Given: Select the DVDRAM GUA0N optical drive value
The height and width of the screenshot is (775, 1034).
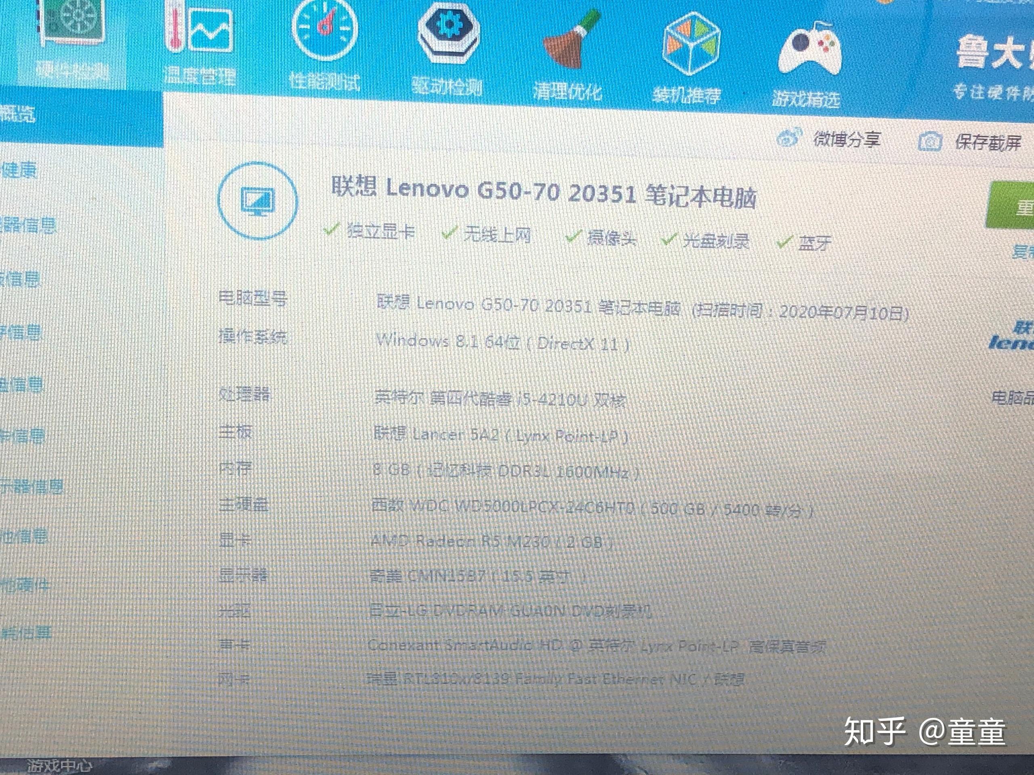Looking at the screenshot, I should tap(510, 611).
